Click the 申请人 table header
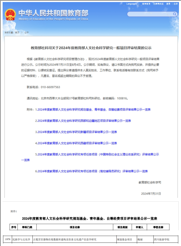 coord(139,227)
